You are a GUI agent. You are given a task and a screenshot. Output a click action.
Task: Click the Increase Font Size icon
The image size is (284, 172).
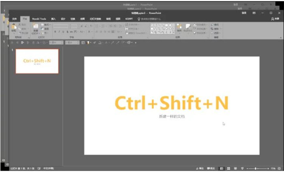point(82,26)
